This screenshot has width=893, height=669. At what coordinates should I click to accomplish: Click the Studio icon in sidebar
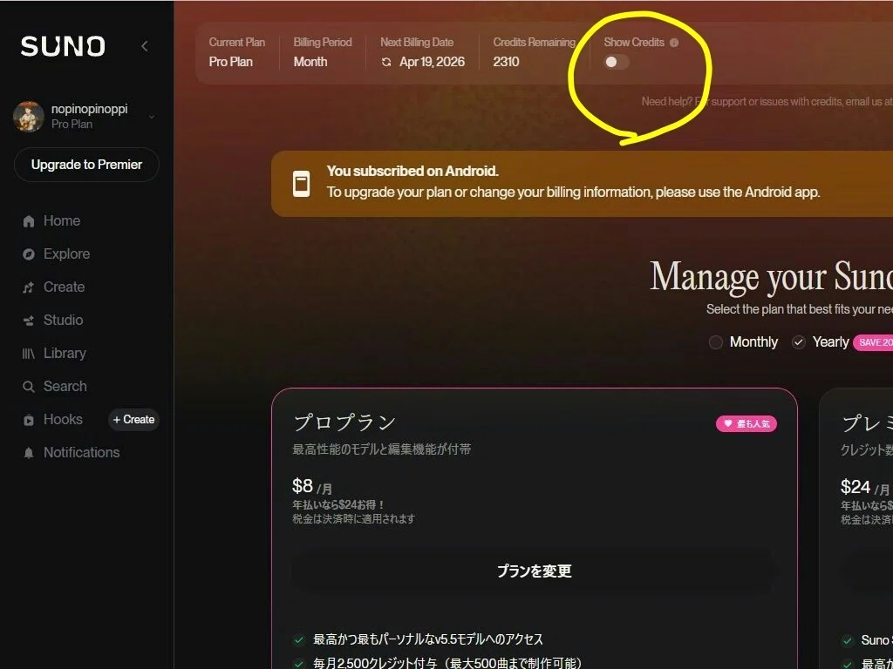click(x=29, y=321)
